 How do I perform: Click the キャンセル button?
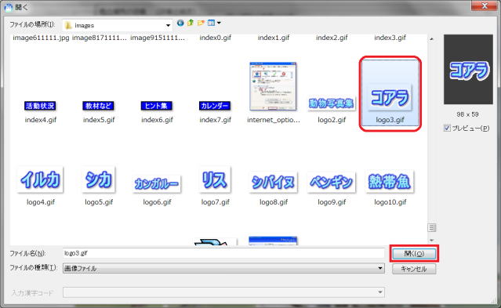[x=414, y=269]
